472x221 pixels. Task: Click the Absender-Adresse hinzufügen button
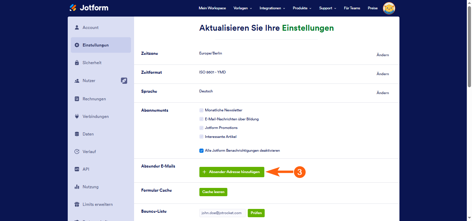point(232,172)
